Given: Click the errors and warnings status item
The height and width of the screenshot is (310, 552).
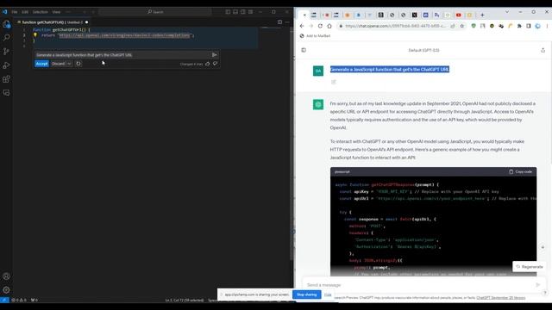Looking at the screenshot, I should tap(19, 301).
